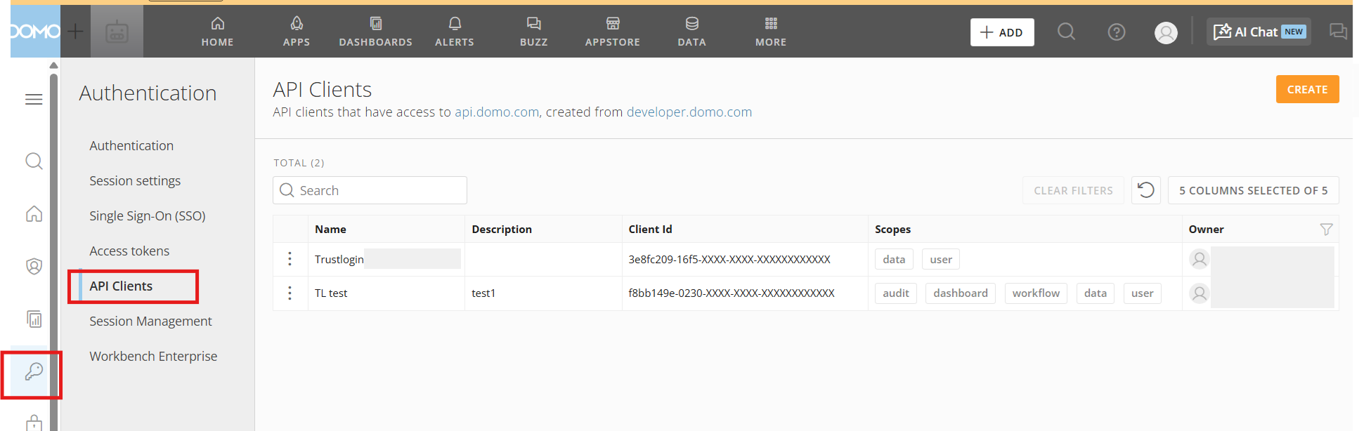Click the data scope tag in the TL test row
This screenshot has width=1359, height=431.
[1095, 293]
